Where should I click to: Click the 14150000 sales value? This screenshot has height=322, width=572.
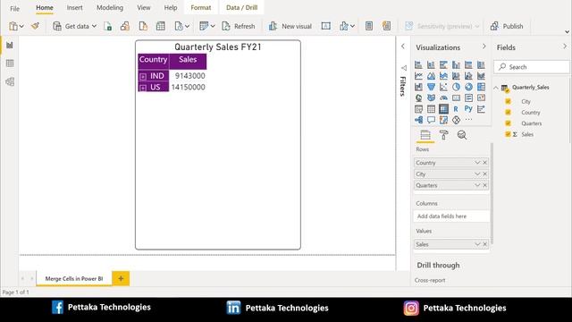[x=188, y=87]
